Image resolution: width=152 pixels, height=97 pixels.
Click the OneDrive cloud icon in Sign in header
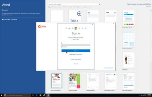pyautogui.click(x=69, y=28)
